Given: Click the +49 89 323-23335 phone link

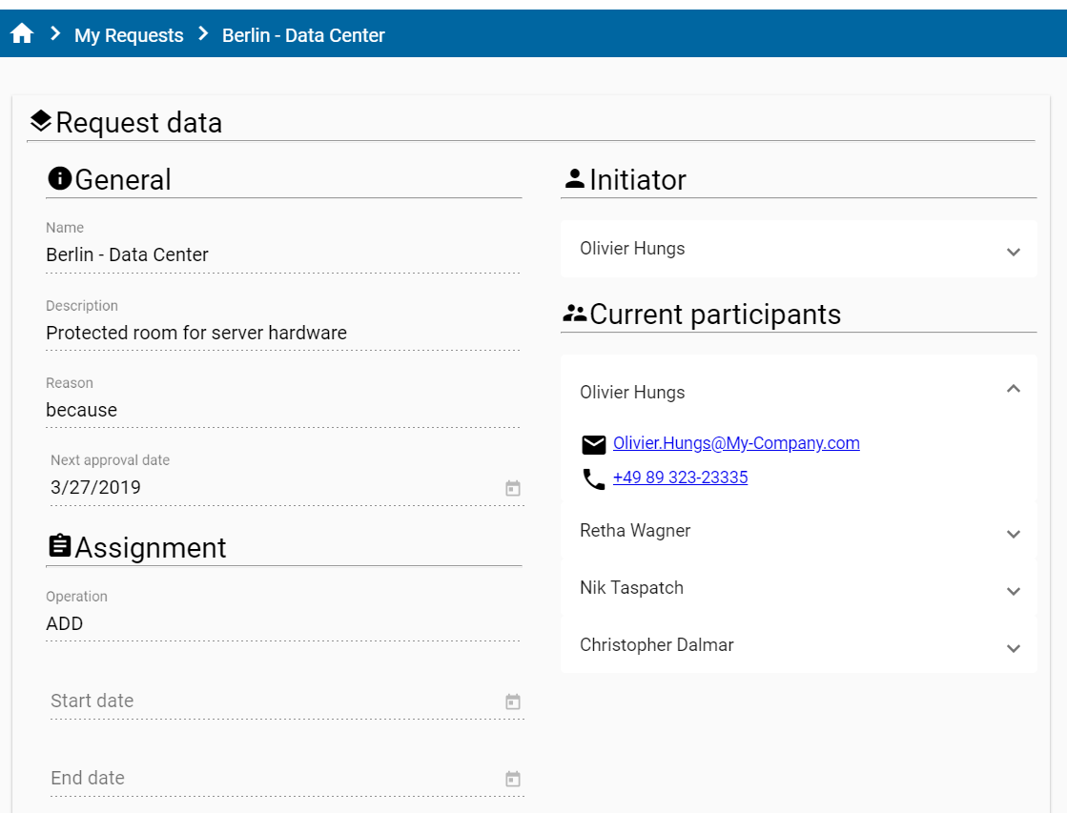Looking at the screenshot, I should coord(680,478).
